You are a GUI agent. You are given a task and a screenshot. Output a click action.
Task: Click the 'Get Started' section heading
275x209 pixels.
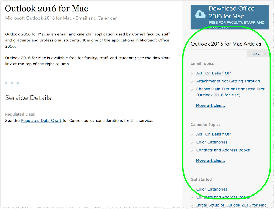[201, 179]
